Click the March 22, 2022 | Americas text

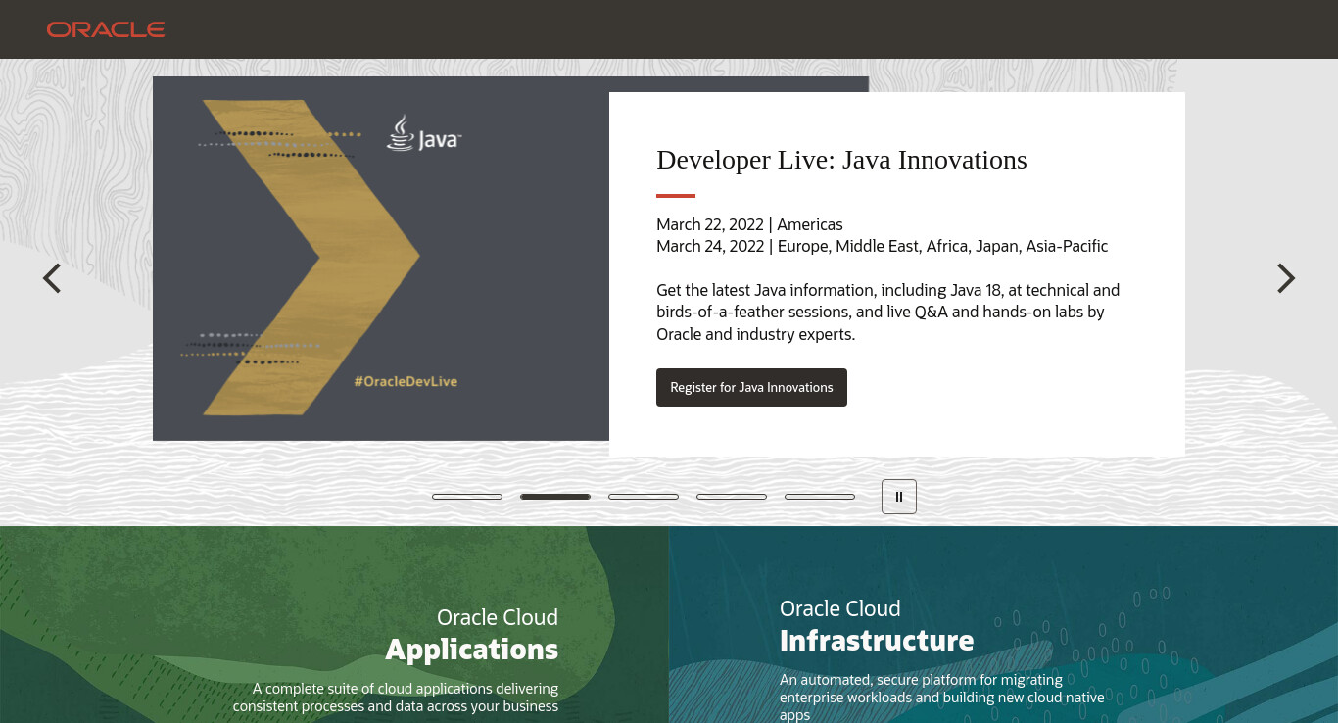pos(749,224)
